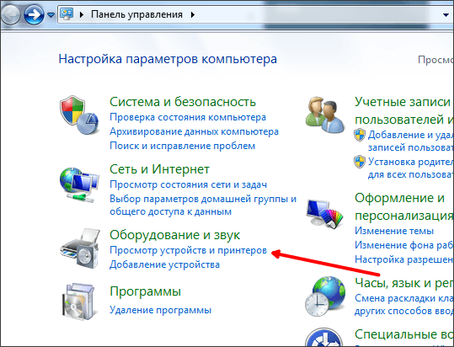Click 'Поиск и исправление проблем' link
Screen dimensions: 454x347
183,146
